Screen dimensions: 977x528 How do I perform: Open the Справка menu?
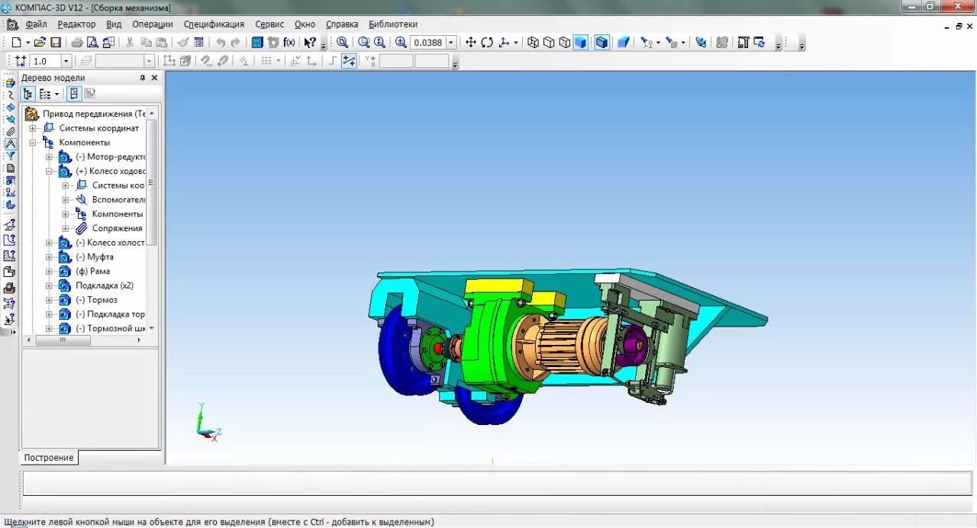(342, 24)
